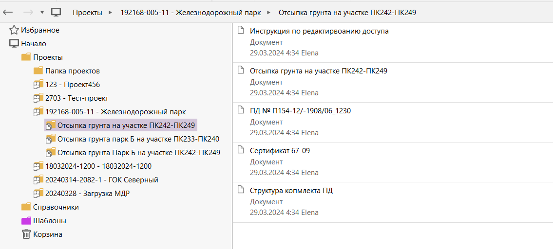
Task: Open 123 - Проект456 tree node
Action: (x=73, y=85)
